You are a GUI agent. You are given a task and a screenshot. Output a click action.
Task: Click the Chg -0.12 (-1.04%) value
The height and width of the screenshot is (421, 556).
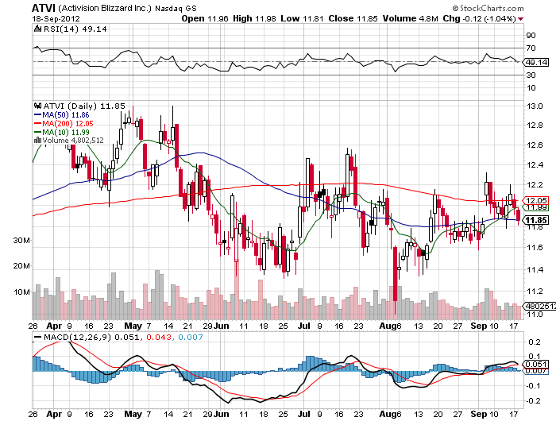(x=479, y=19)
